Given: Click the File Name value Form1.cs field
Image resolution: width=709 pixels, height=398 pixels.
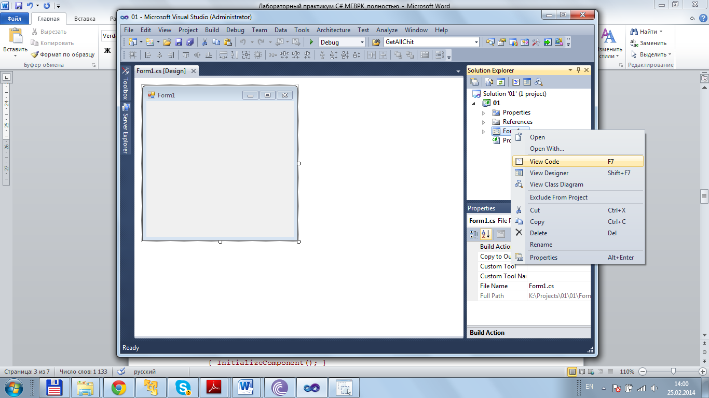Looking at the screenshot, I should pyautogui.click(x=559, y=286).
